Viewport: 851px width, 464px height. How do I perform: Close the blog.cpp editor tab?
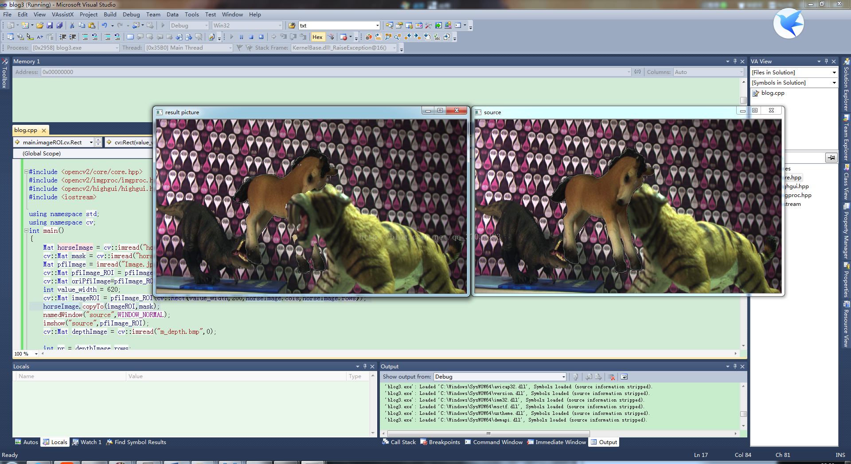44,131
